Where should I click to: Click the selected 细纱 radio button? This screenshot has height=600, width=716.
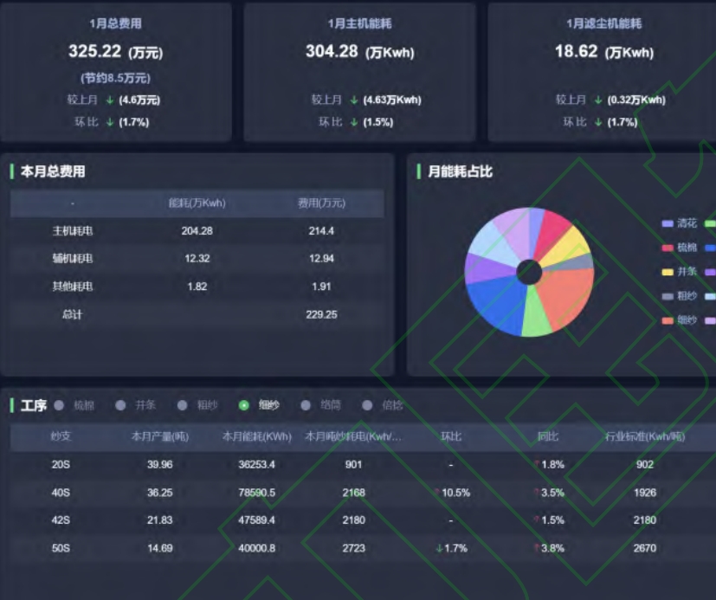(x=244, y=405)
